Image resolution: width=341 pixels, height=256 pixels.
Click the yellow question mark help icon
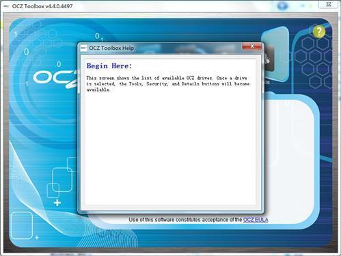pos(319,31)
